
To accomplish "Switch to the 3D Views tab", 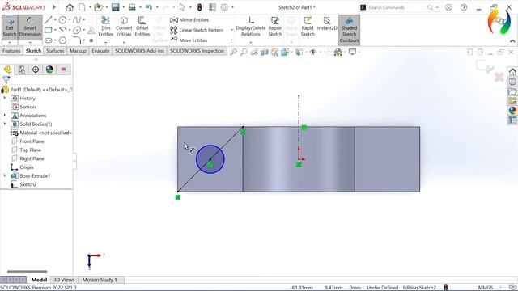I will (64, 280).
